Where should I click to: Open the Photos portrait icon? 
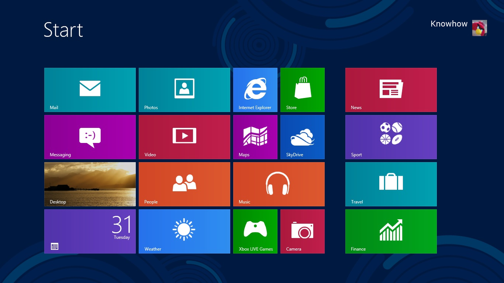[184, 88]
